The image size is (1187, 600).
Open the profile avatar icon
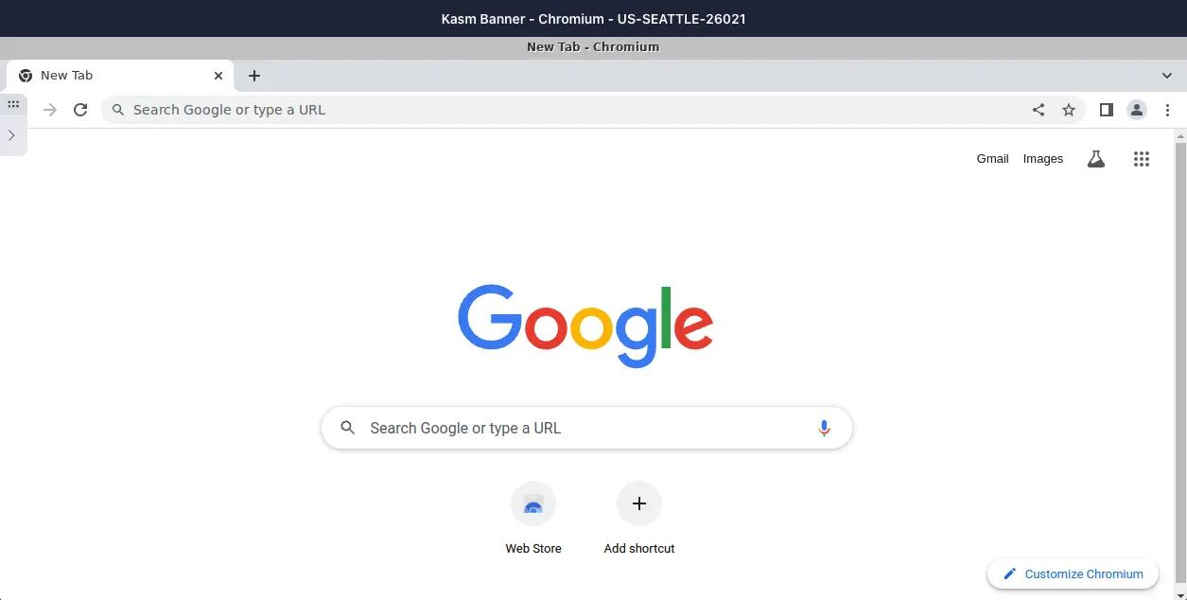1137,110
